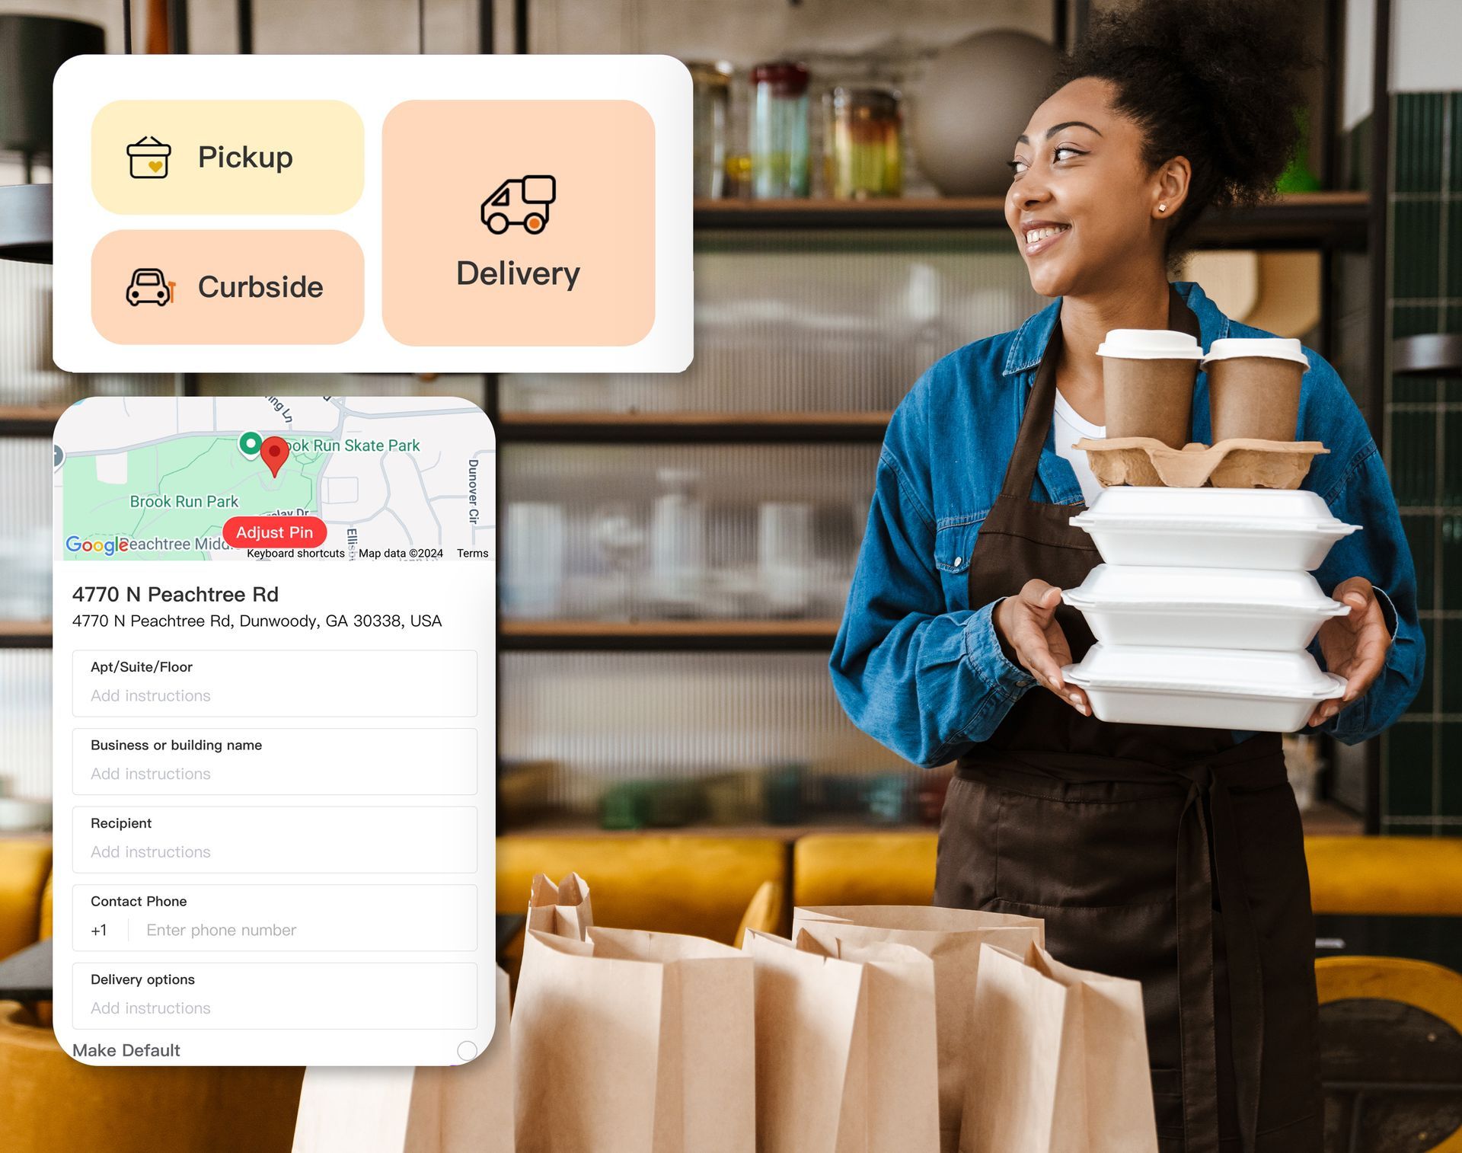
Task: Click the Adjust Pin button on map
Action: coord(274,531)
